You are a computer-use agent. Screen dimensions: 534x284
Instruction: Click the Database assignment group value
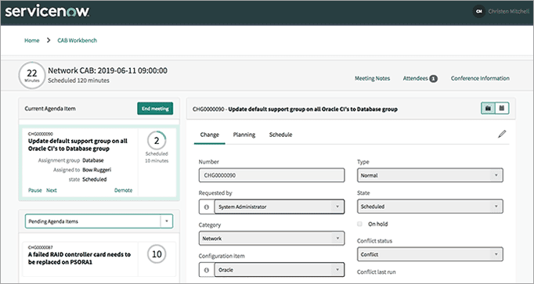(93, 160)
